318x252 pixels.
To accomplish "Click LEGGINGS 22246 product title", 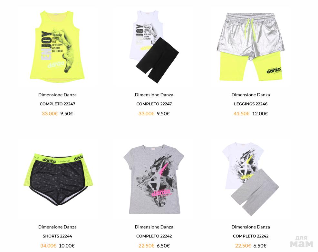I will pos(251,104).
